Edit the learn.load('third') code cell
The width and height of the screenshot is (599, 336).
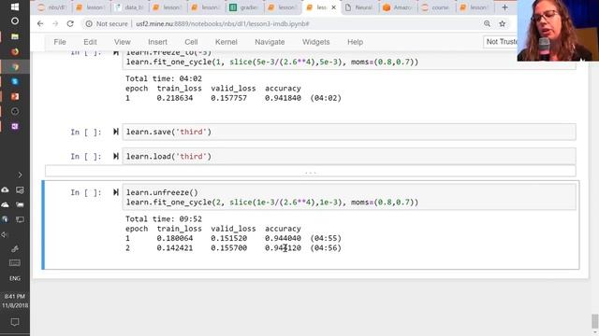(x=349, y=156)
